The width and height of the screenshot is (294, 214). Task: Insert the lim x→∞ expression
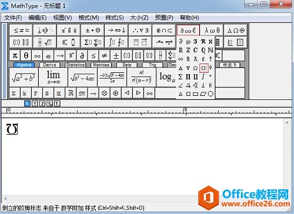point(54,77)
